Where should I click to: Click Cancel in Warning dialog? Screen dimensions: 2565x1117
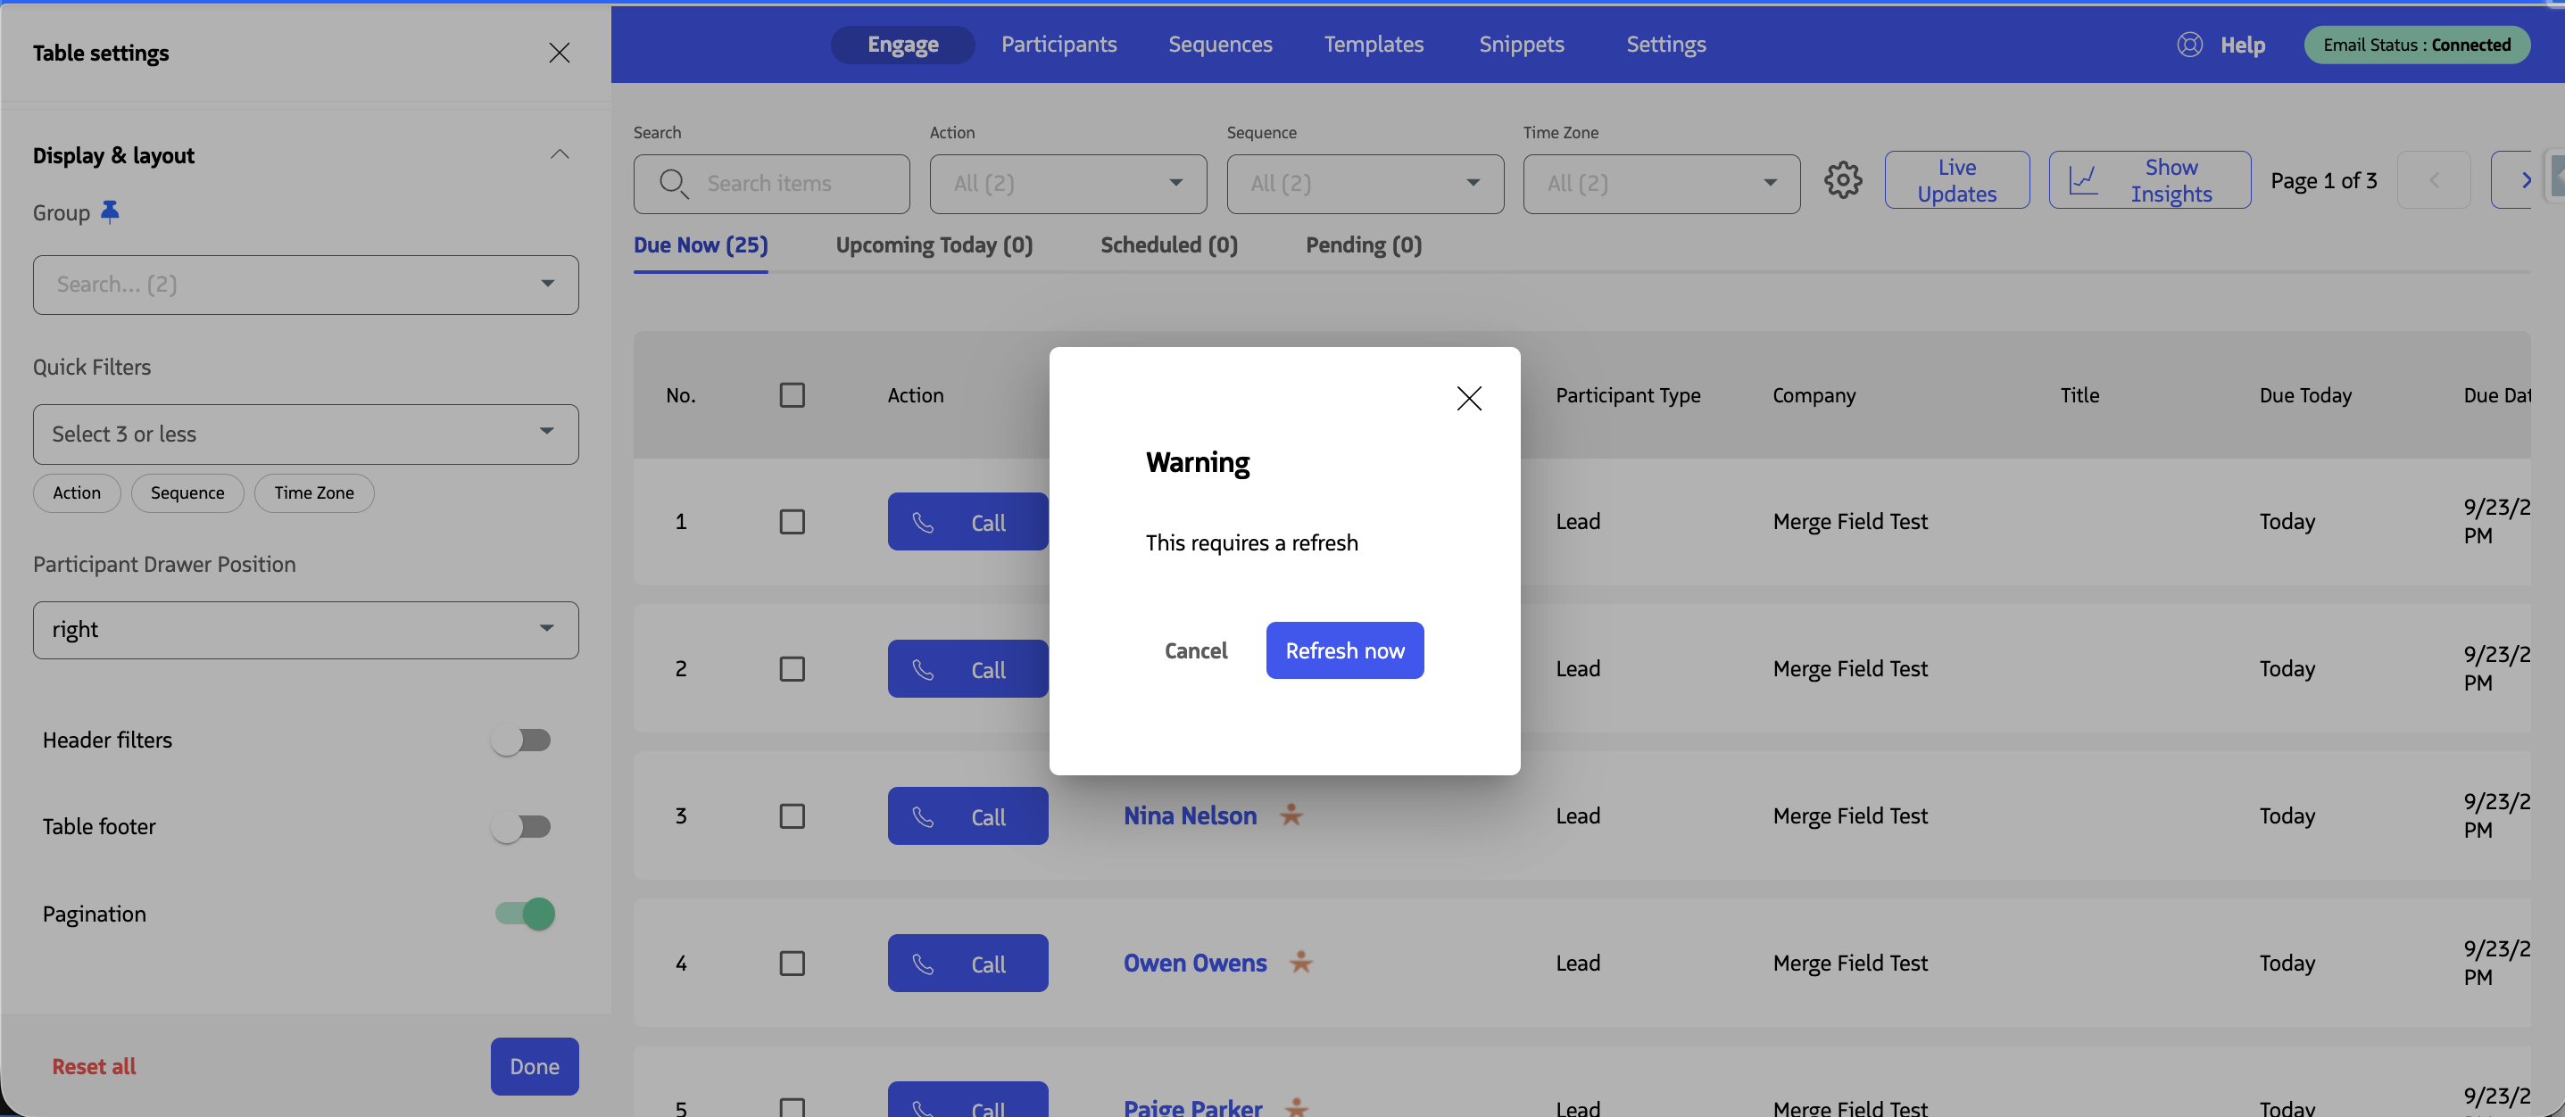pos(1196,650)
